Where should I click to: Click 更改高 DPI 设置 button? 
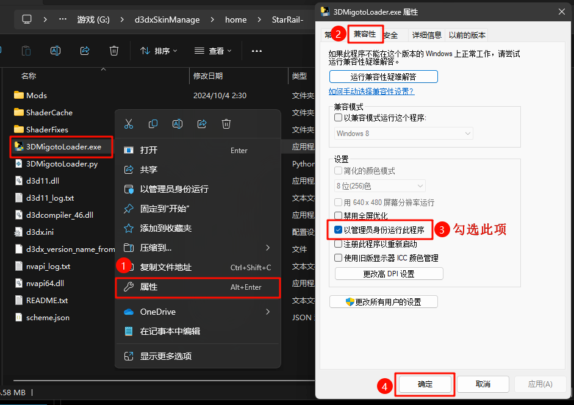[389, 274]
